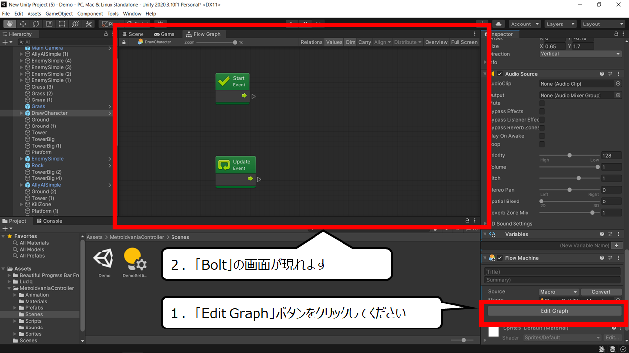Enable Bypass Reverb Zones checkbox
Screen dimensions: 629x353
click(542, 127)
